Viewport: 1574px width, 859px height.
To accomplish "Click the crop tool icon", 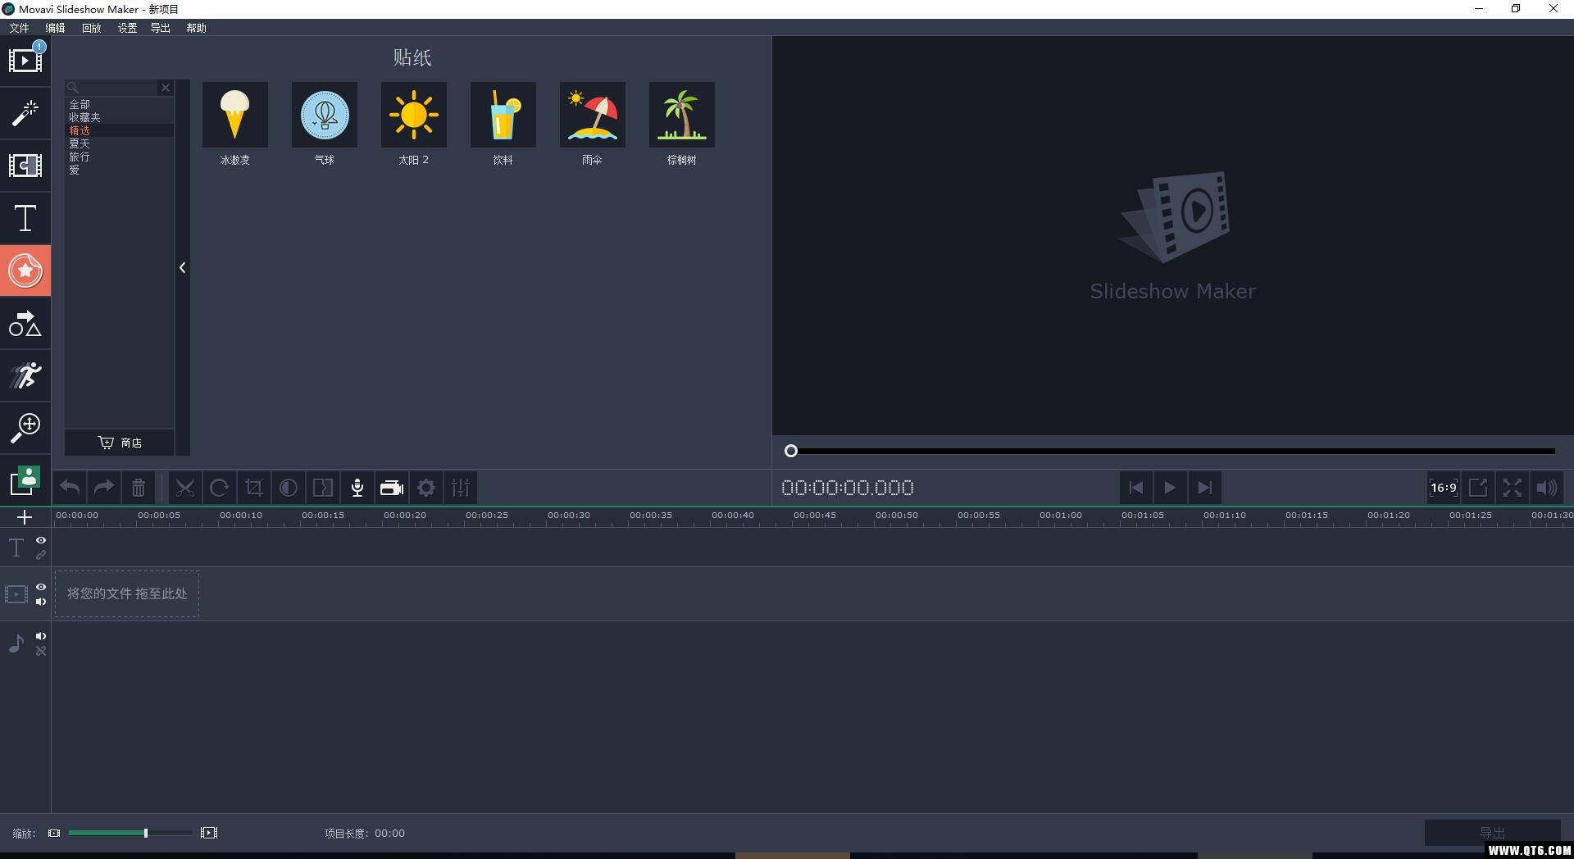I will pos(254,488).
